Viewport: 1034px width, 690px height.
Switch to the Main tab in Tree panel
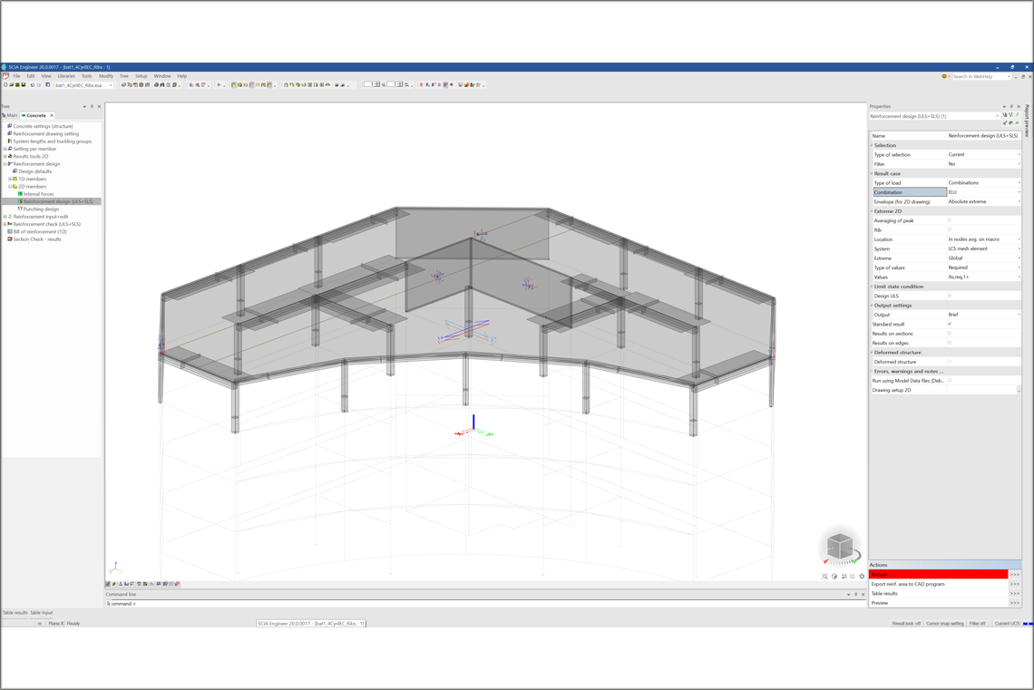coord(10,115)
